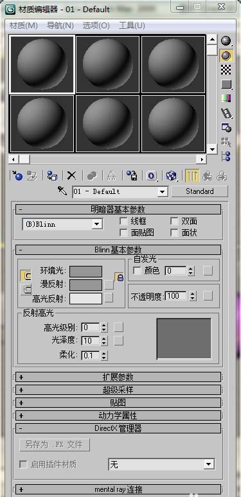Viewport: 241px width, 497px height.
Task: Click Put Material to Scene icon
Action: click(31, 175)
